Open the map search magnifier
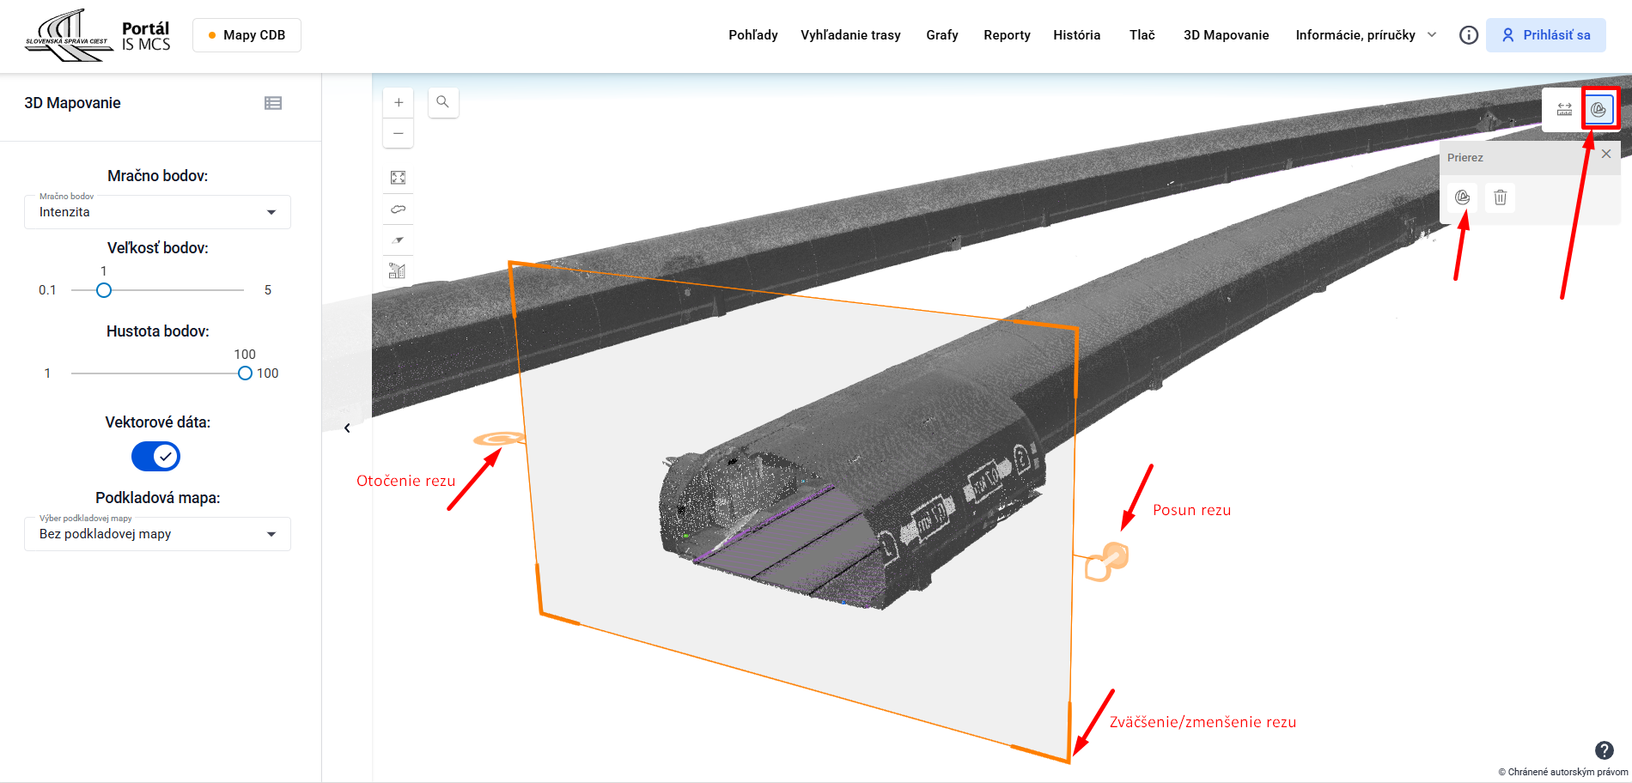1632x783 pixels. (442, 102)
